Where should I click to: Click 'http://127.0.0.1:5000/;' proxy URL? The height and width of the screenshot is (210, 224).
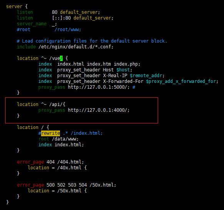pos(99,87)
